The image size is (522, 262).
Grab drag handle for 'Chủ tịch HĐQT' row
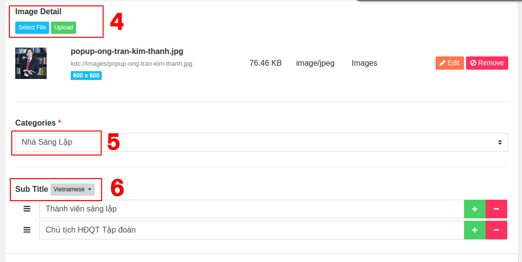[27, 230]
